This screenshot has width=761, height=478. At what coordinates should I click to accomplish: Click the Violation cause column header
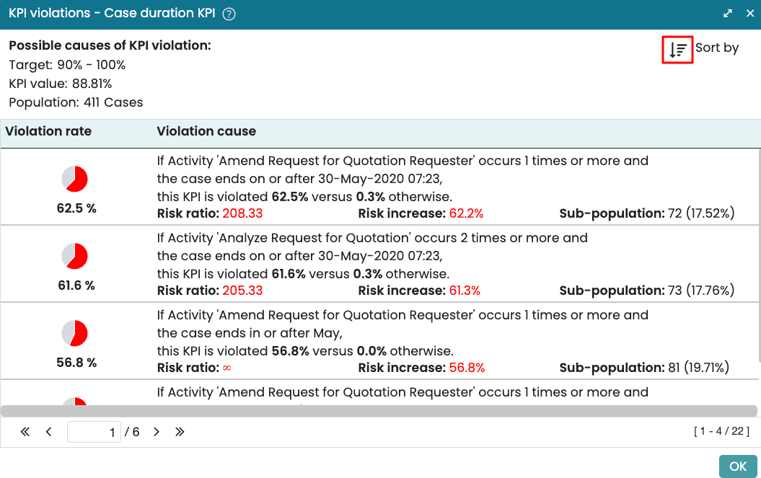pyautogui.click(x=206, y=132)
